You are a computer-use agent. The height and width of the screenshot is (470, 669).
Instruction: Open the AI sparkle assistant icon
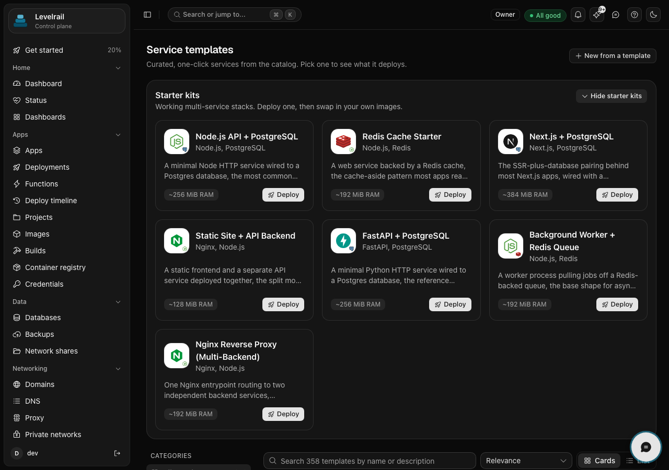tap(597, 15)
